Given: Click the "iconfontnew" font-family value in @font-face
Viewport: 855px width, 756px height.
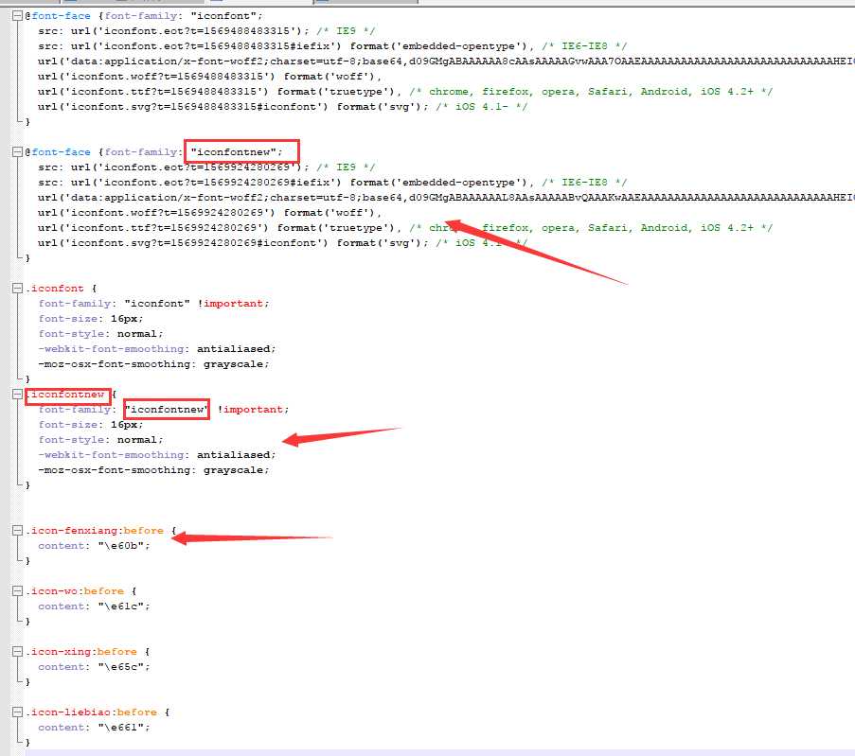Looking at the screenshot, I should tap(233, 152).
